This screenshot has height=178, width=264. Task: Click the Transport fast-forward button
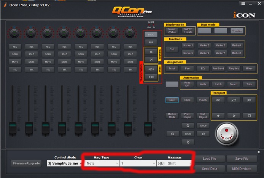249,100
